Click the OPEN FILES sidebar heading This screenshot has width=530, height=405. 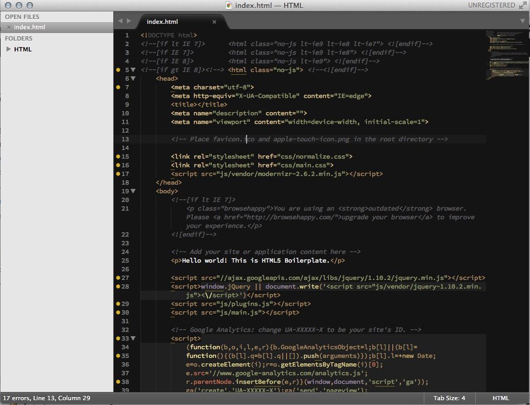pos(22,17)
